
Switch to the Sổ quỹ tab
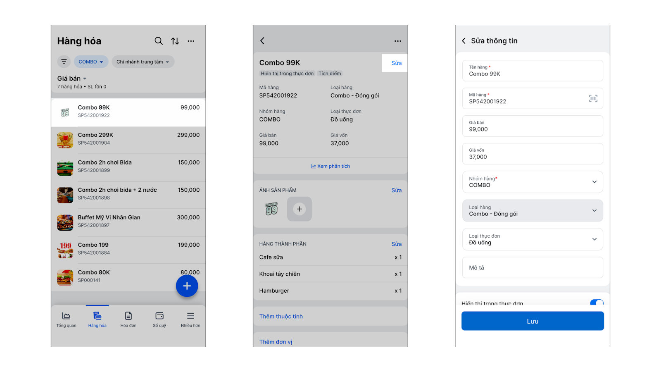(159, 320)
